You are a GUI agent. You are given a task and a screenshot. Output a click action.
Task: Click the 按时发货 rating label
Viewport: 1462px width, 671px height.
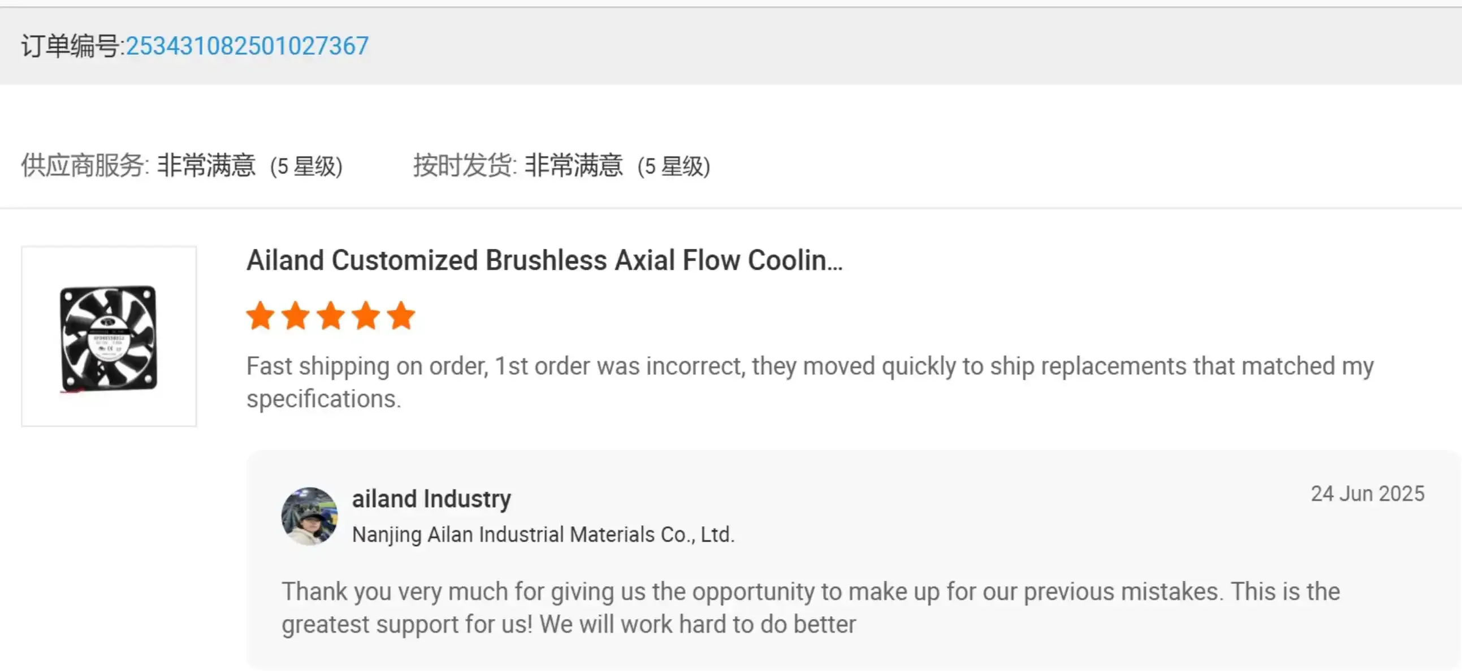tap(464, 166)
